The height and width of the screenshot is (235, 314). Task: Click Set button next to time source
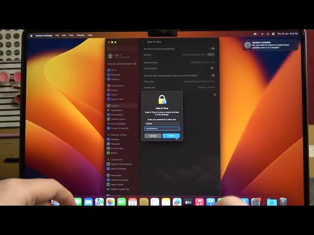point(211,54)
